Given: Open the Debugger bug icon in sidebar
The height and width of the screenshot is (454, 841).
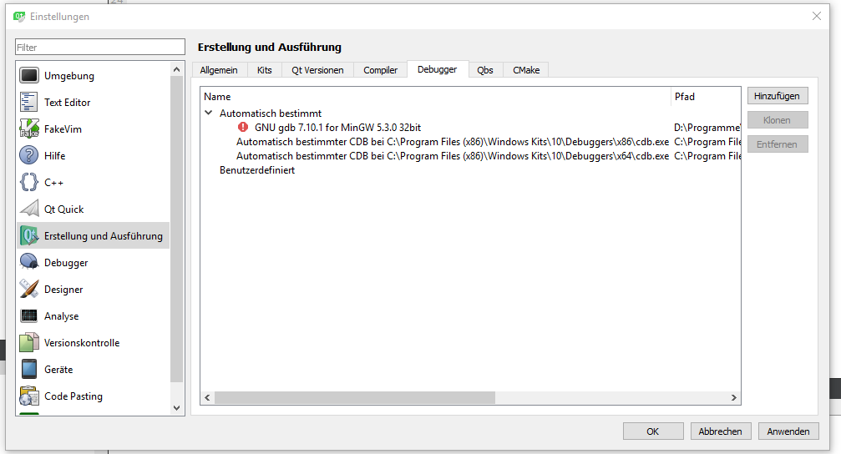Looking at the screenshot, I should click(x=29, y=263).
